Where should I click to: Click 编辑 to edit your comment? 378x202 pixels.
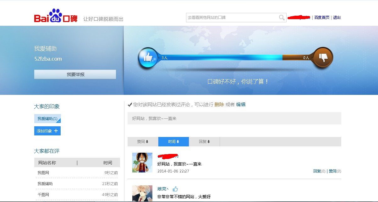241,105
